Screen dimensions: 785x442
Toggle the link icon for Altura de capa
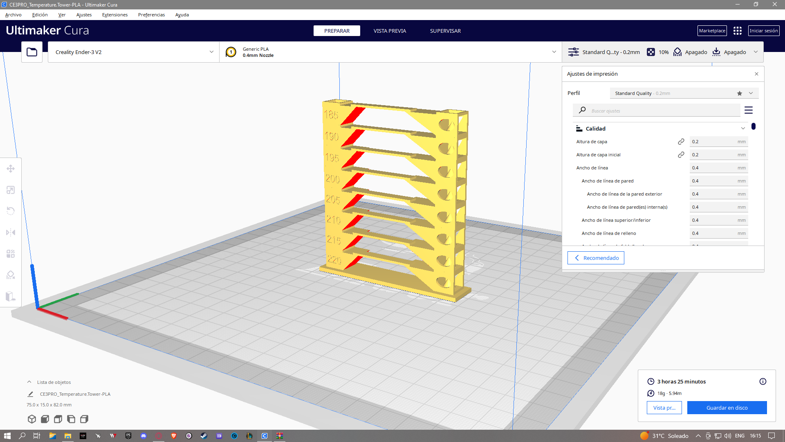point(681,142)
